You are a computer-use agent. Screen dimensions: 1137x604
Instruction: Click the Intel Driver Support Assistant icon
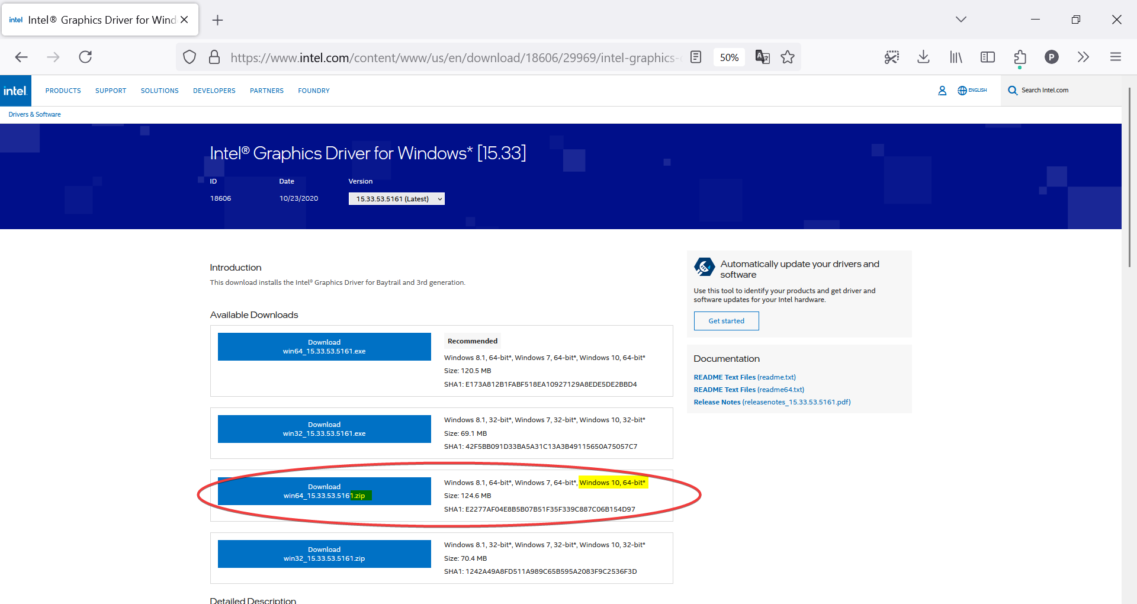coord(704,267)
